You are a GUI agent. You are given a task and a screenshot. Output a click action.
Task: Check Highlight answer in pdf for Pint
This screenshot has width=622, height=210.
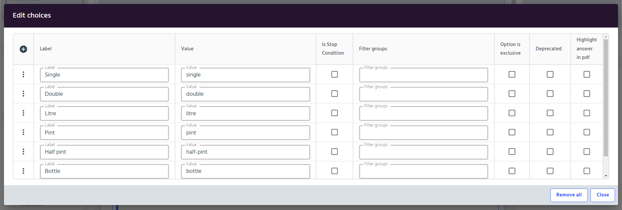click(587, 132)
